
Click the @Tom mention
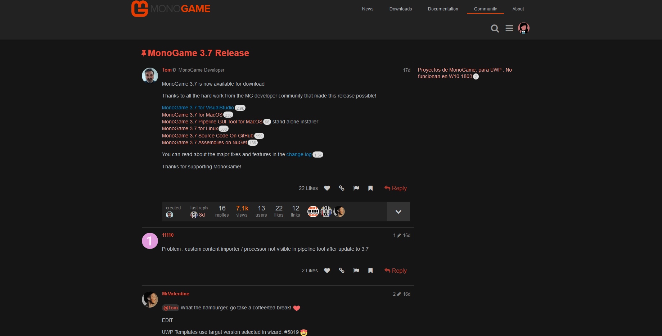tap(171, 308)
